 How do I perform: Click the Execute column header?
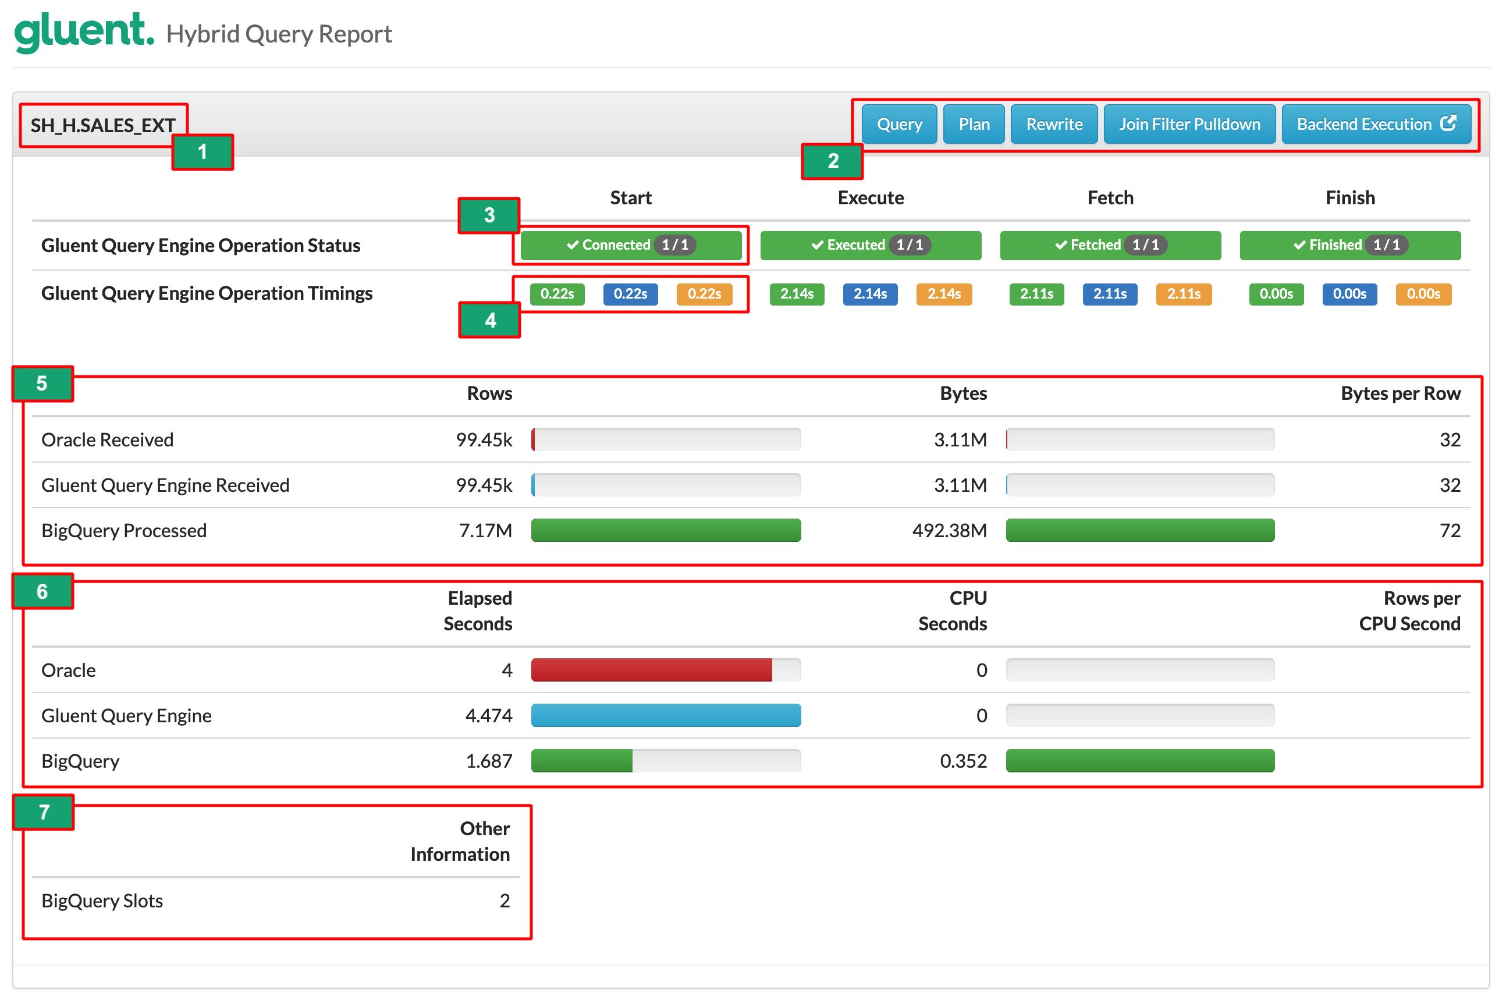tap(871, 198)
